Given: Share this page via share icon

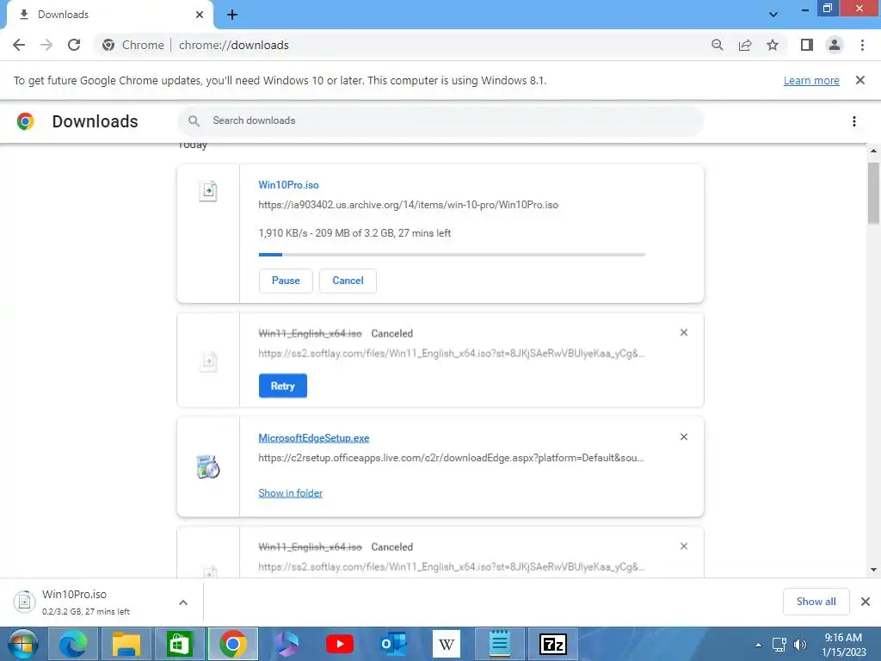Looking at the screenshot, I should [x=745, y=45].
